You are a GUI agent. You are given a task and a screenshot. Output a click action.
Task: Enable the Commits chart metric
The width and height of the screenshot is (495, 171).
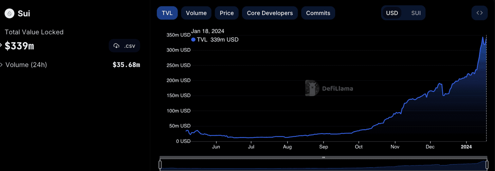(x=318, y=13)
